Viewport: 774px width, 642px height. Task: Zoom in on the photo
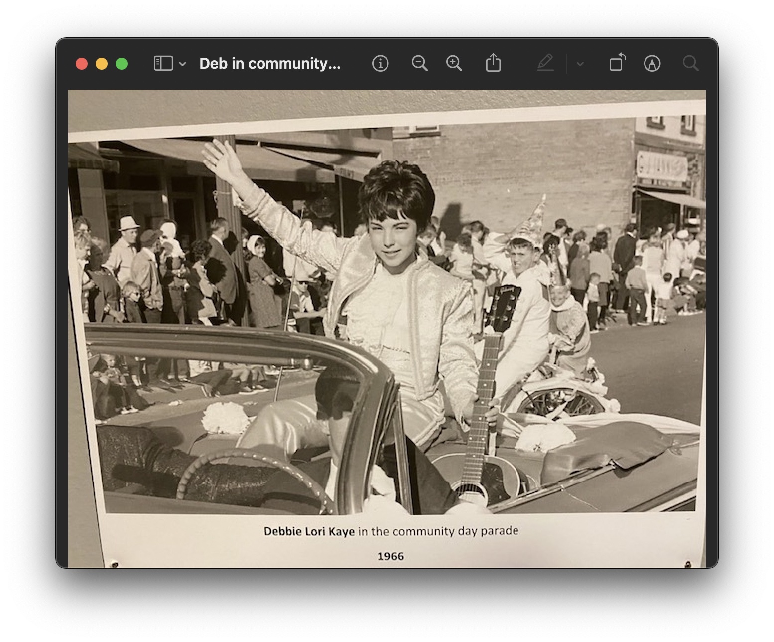tap(454, 64)
